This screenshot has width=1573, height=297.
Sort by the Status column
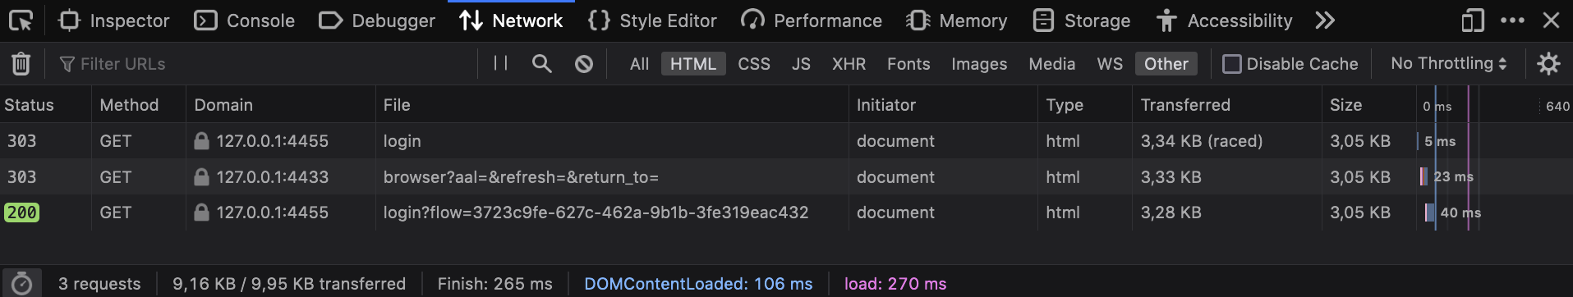coord(45,104)
